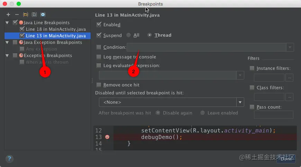
Task: Click breakpoint marker on line 13
Action: (x=107, y=137)
